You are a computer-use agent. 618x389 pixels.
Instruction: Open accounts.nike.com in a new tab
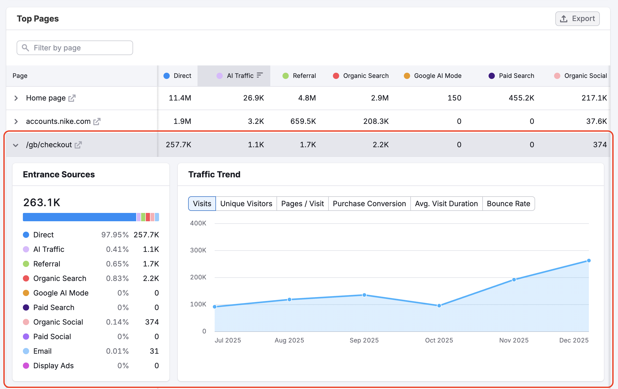point(97,121)
